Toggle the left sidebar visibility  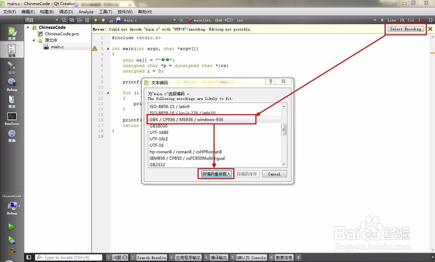coord(29,257)
